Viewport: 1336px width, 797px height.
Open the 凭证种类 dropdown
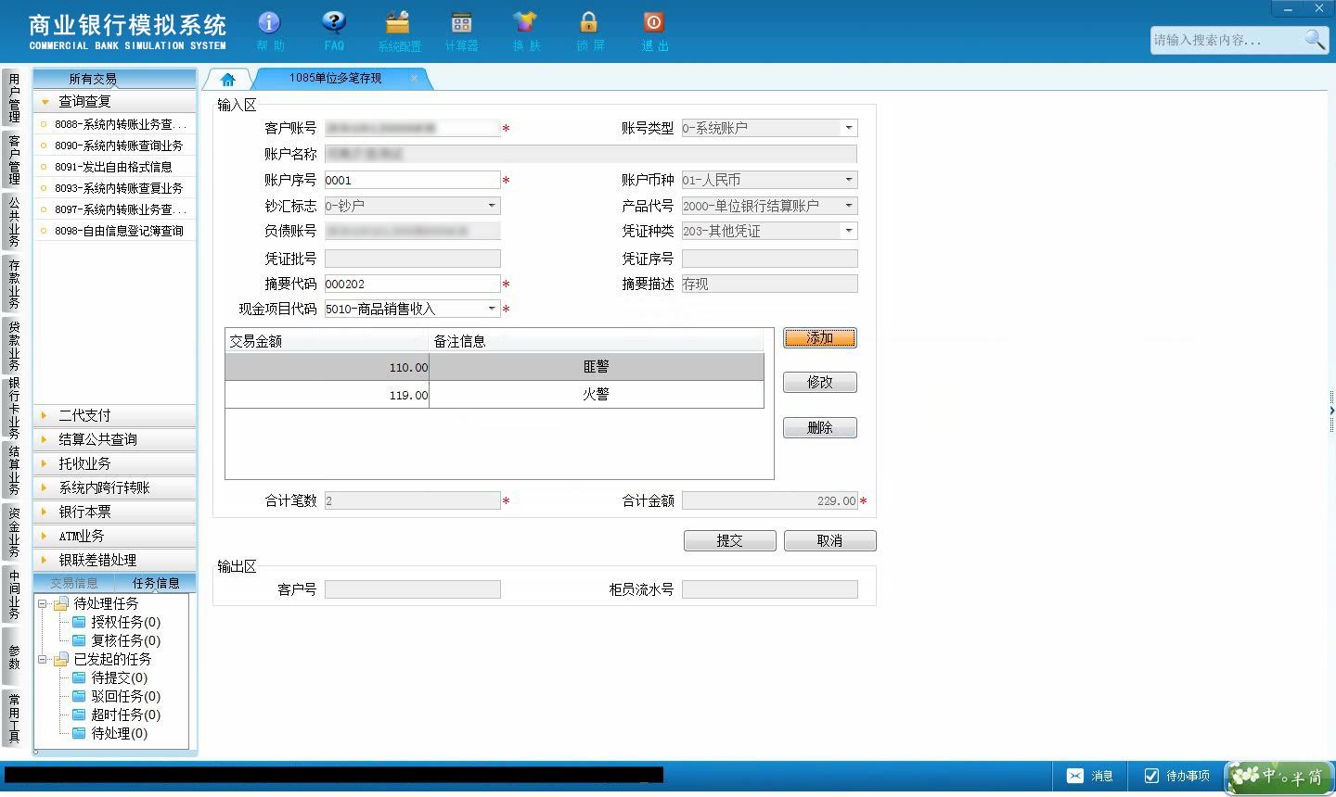coord(849,231)
